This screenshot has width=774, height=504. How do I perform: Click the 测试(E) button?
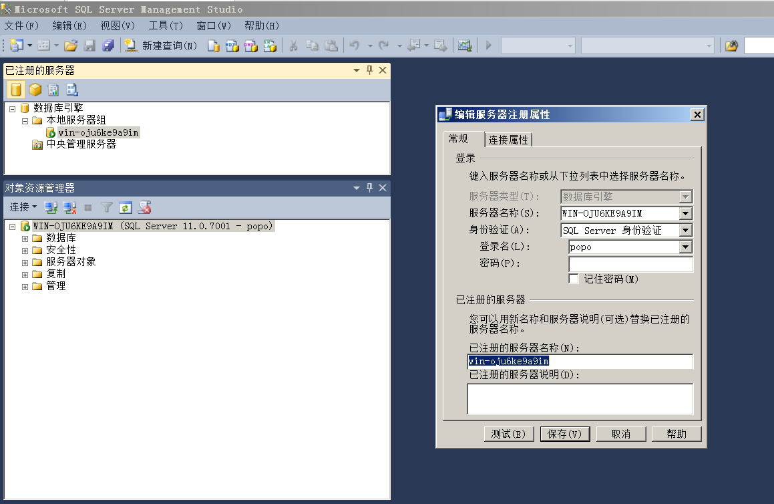point(508,434)
